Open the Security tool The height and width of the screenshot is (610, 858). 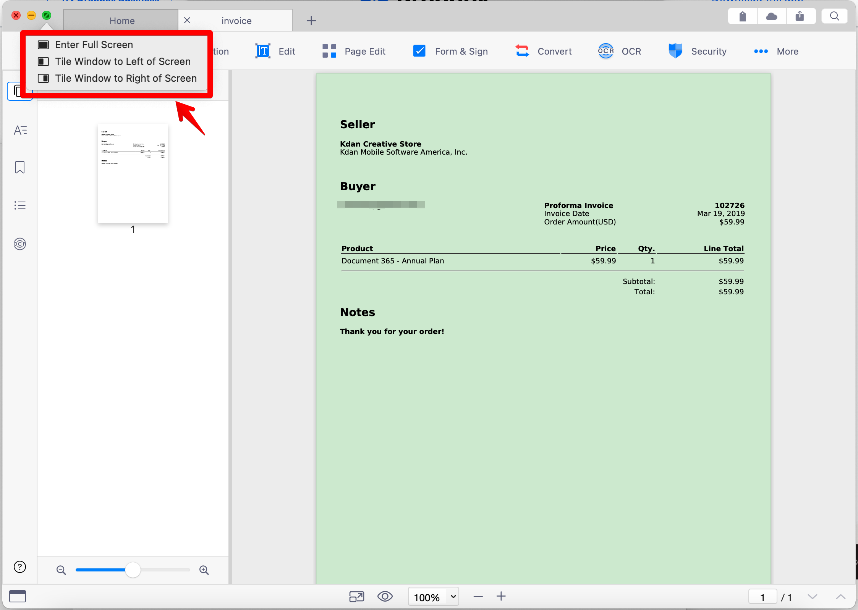click(x=698, y=51)
